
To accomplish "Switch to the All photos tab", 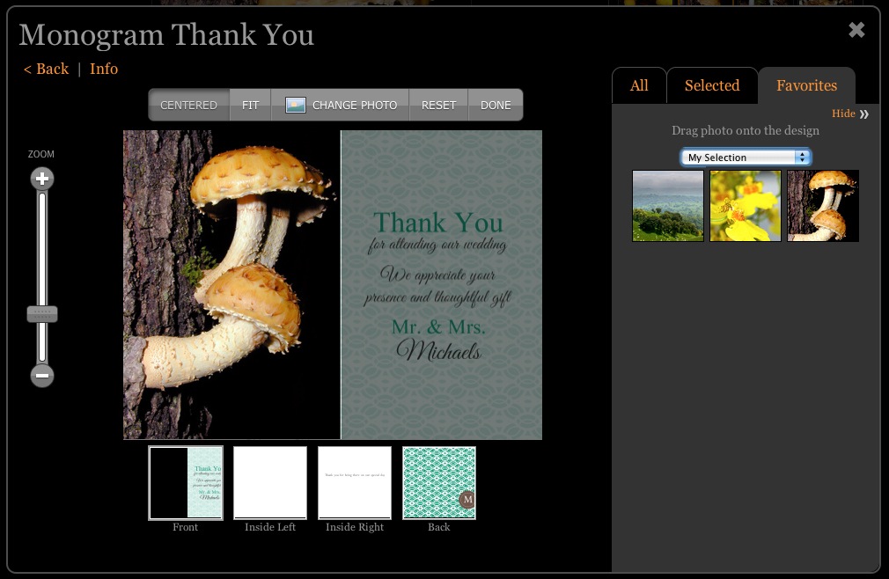I will click(x=639, y=85).
